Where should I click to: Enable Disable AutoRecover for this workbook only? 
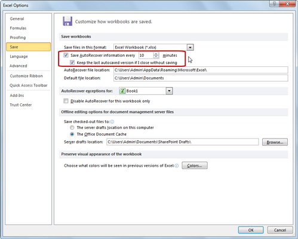[x=66, y=101]
